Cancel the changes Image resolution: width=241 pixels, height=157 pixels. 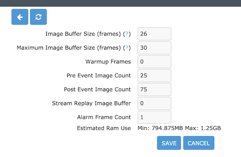198,143
